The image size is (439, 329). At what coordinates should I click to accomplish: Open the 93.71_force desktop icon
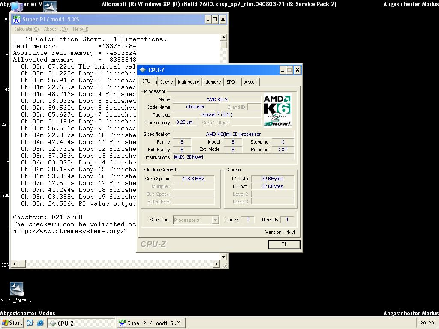(x=16, y=292)
